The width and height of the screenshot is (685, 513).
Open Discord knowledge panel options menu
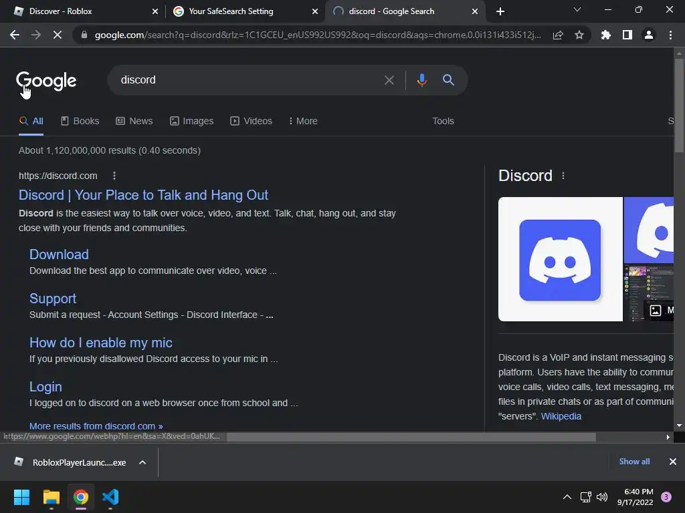tap(563, 176)
